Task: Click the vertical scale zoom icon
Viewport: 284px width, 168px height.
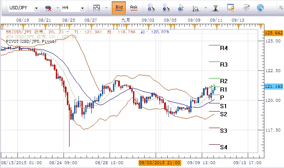Action: pyautogui.click(x=195, y=8)
